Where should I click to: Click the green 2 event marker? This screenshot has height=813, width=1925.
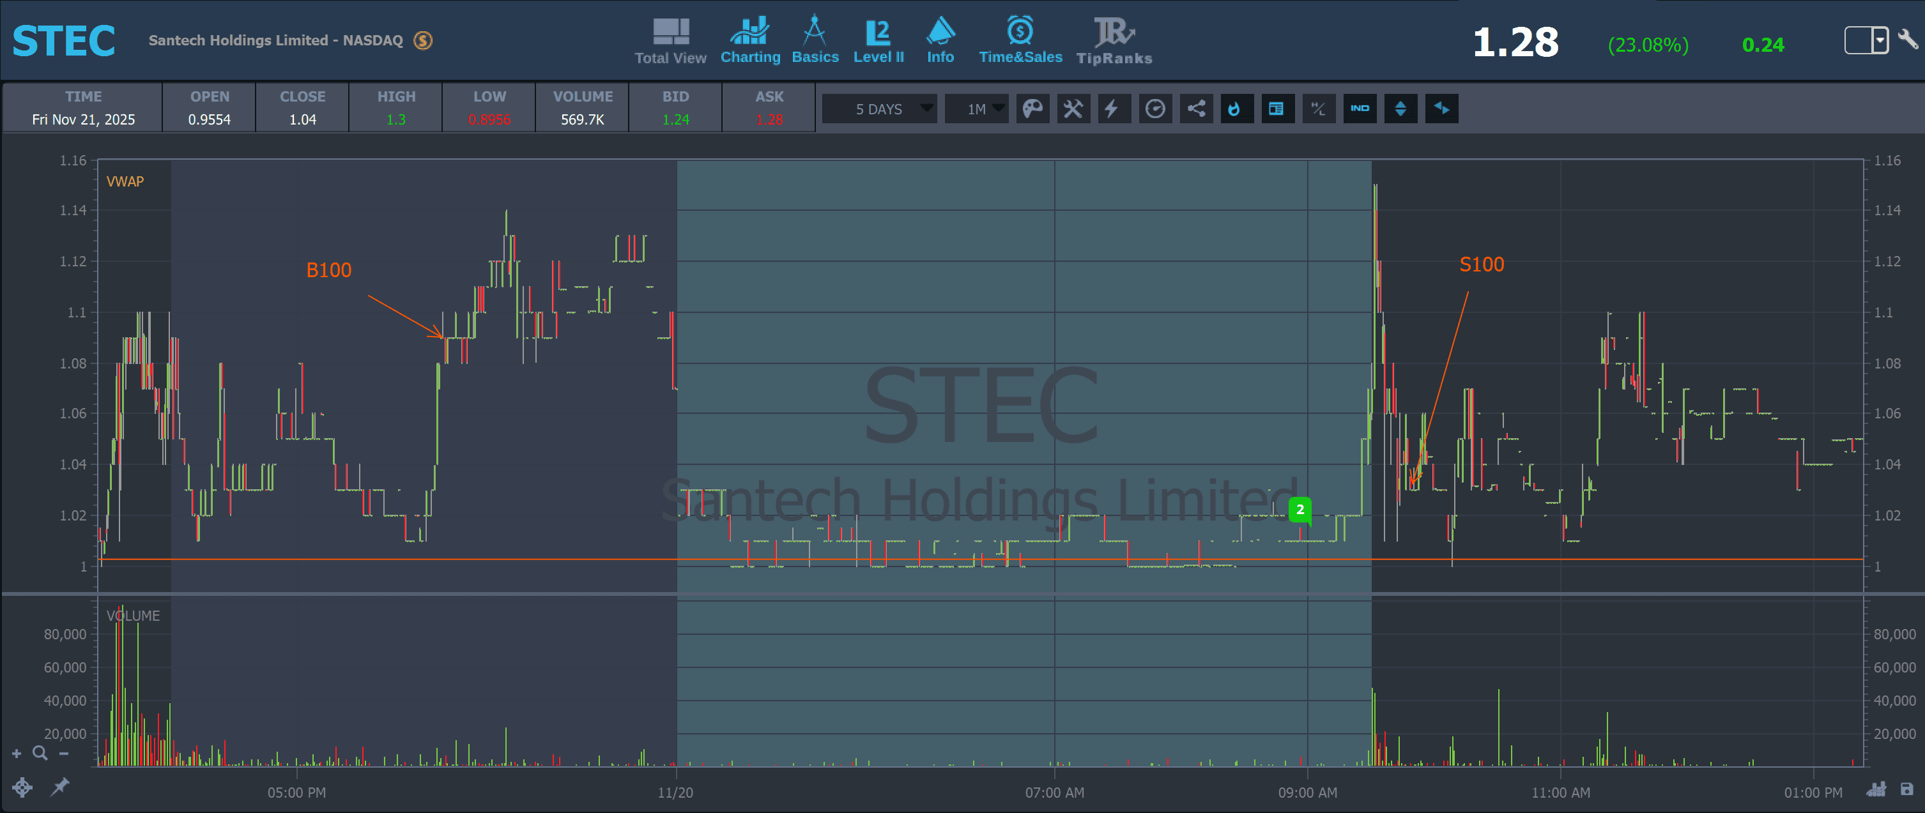click(1300, 510)
